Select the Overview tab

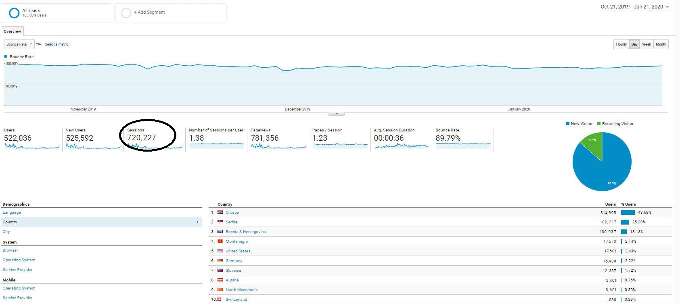tap(12, 31)
